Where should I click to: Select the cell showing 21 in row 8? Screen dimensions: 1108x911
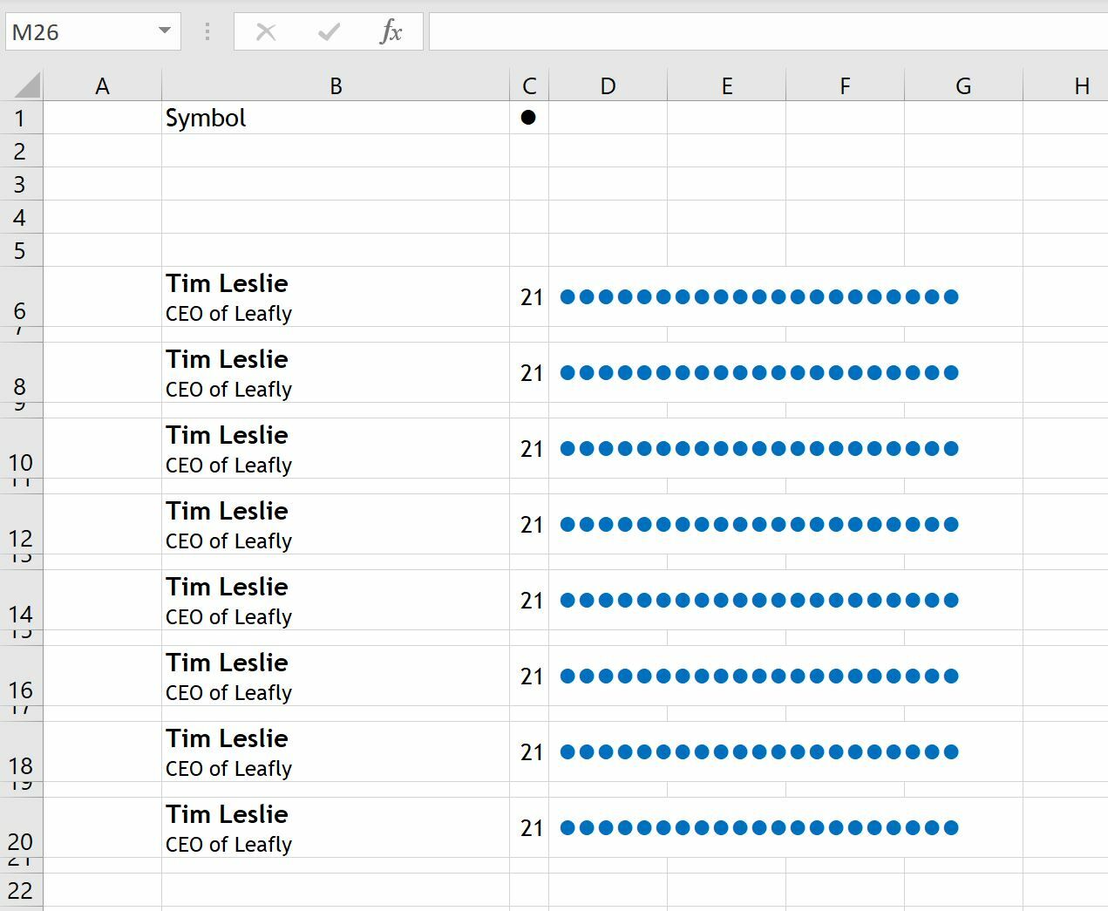528,372
